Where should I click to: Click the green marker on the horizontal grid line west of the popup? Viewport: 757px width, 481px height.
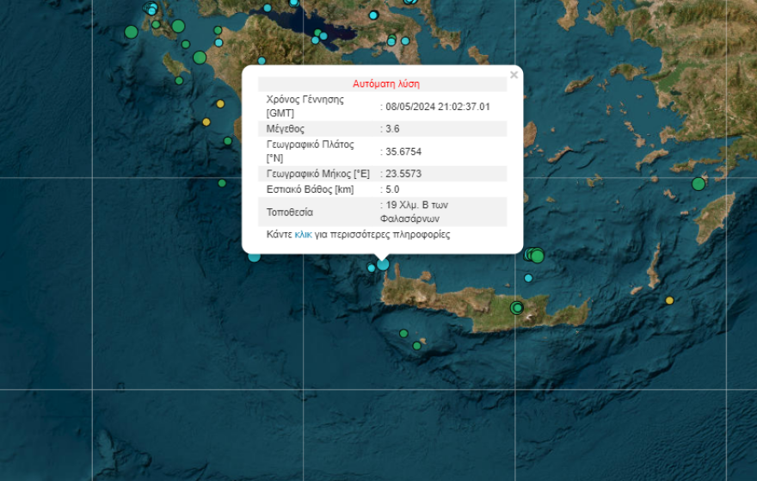pos(222,183)
